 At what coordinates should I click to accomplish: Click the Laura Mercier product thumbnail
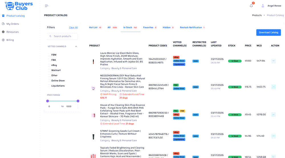[93, 62]
